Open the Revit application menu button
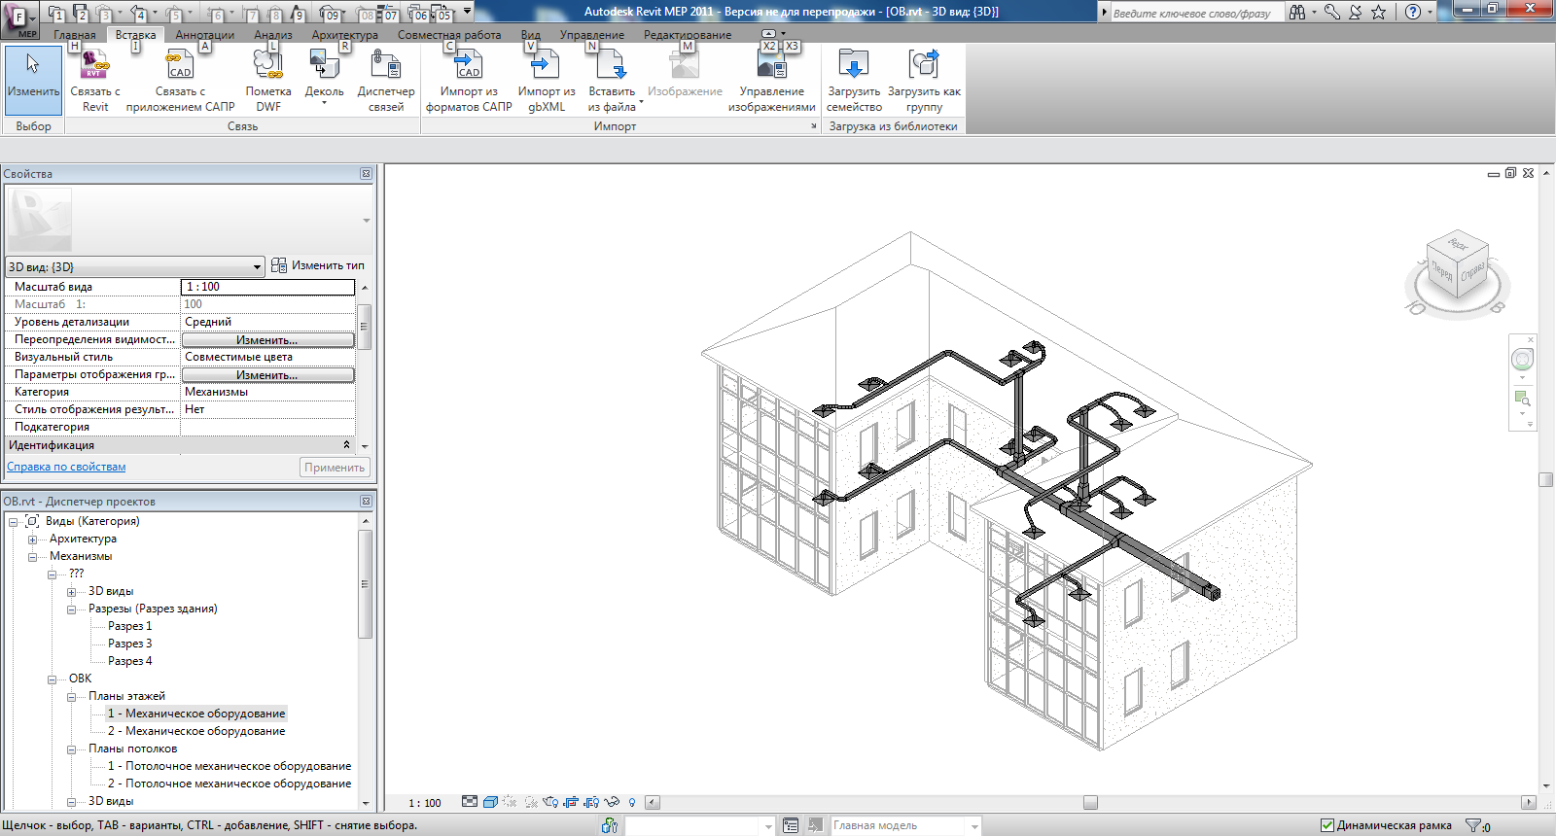This screenshot has width=1556, height=836. [x=19, y=18]
